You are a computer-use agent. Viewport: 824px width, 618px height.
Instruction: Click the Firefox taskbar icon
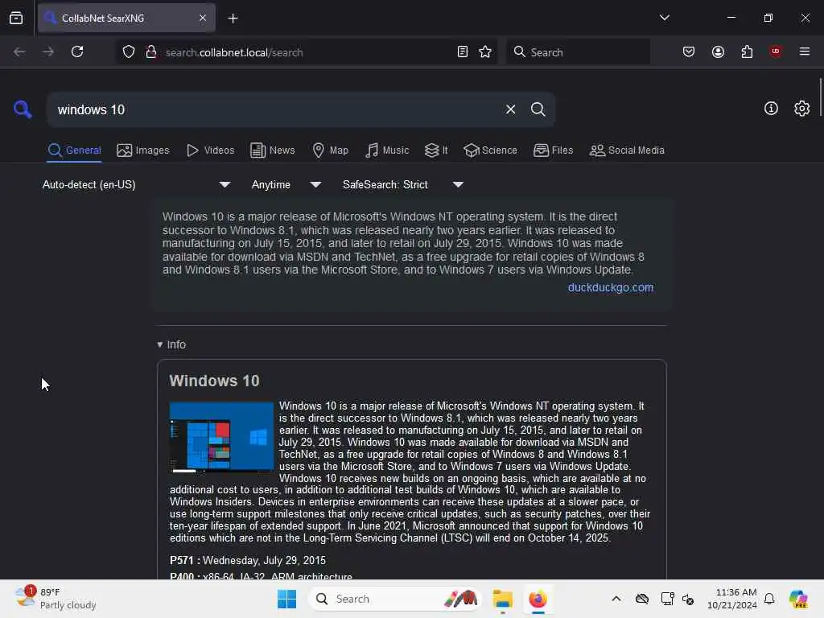538,599
